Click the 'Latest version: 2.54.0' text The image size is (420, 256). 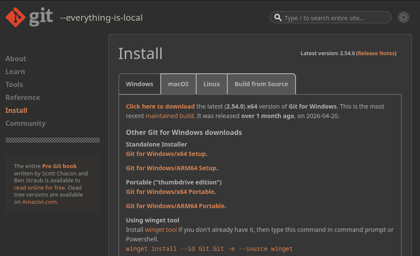point(328,53)
